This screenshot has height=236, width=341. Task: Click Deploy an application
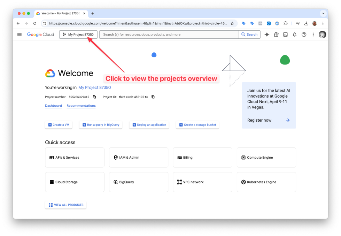149,125
